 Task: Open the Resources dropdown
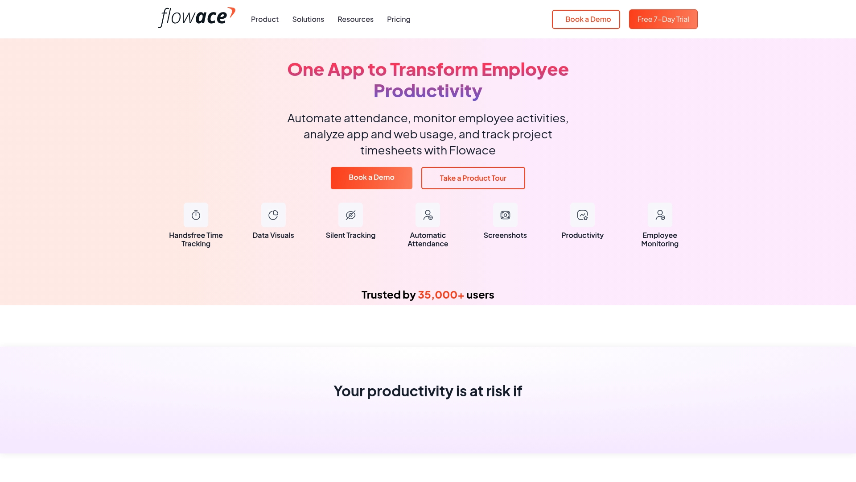click(355, 19)
